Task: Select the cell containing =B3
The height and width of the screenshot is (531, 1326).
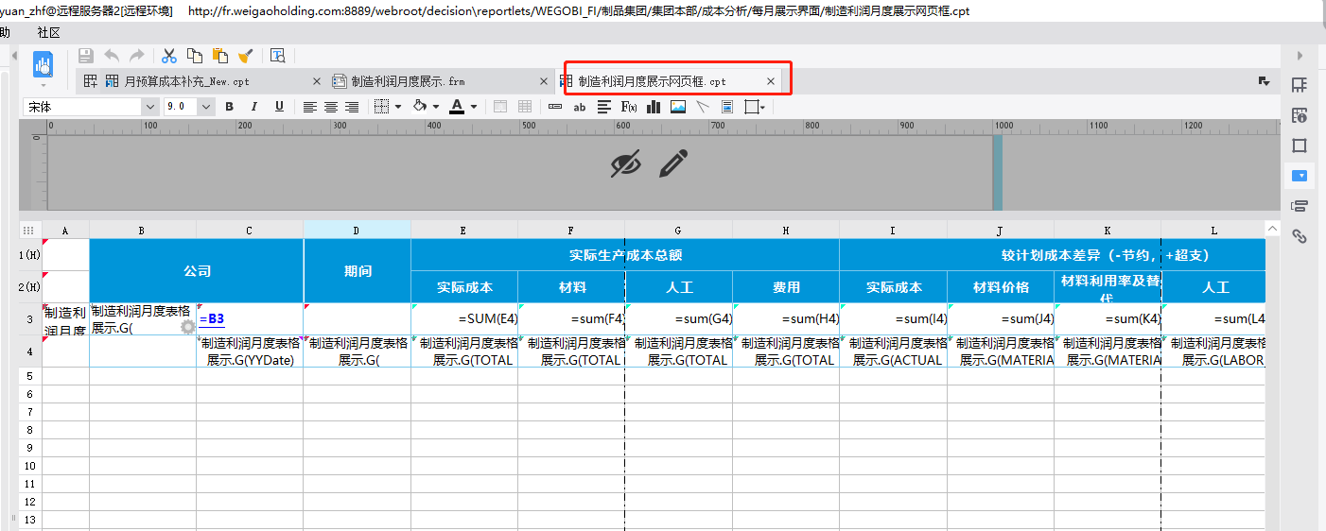Action: (x=250, y=318)
